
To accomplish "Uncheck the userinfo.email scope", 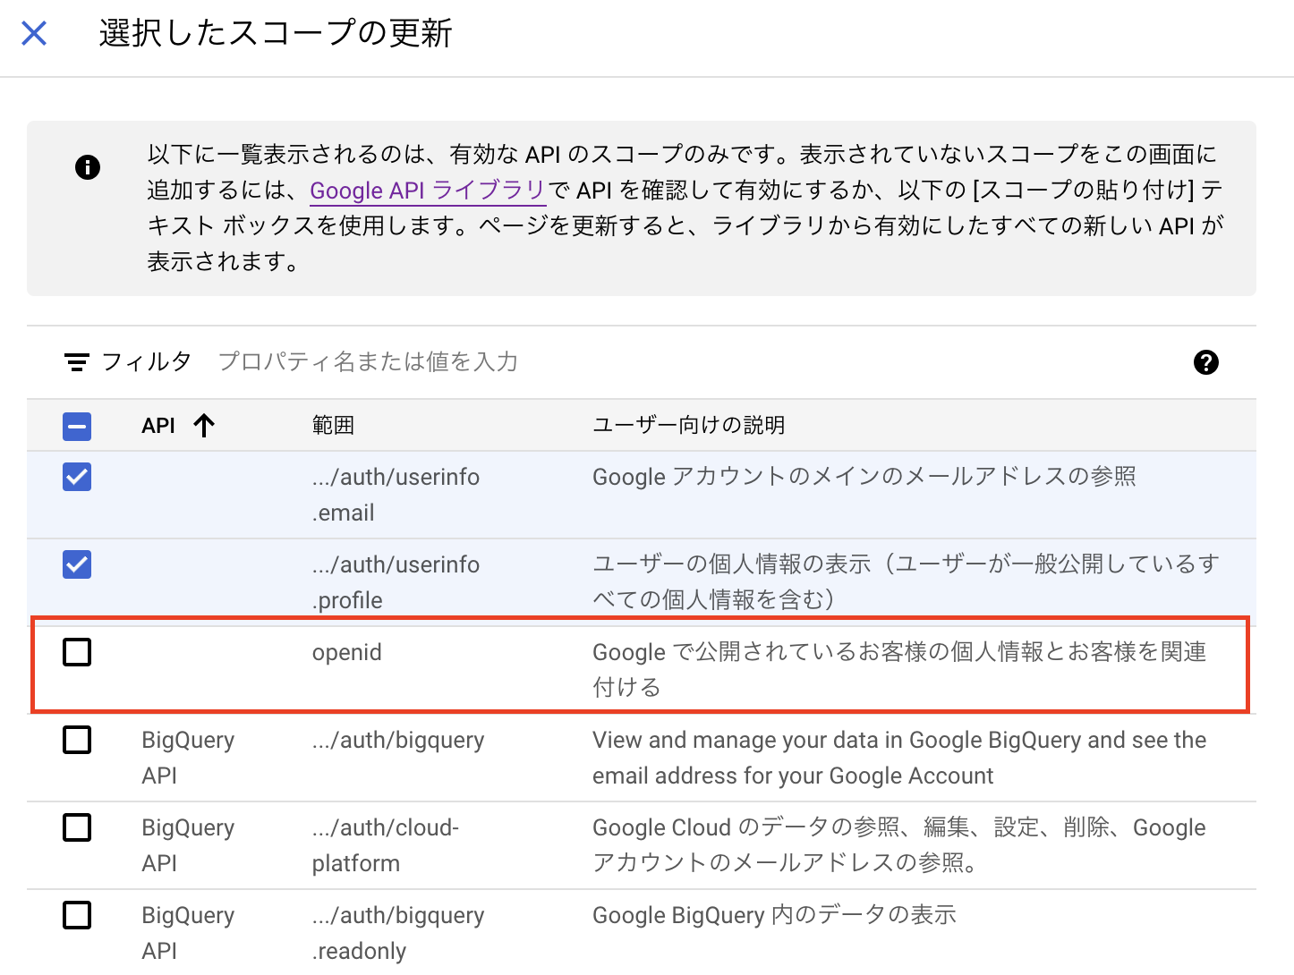I will [77, 477].
